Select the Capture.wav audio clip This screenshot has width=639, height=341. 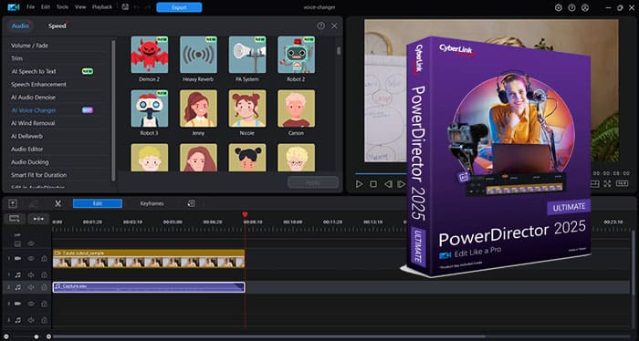click(x=149, y=287)
